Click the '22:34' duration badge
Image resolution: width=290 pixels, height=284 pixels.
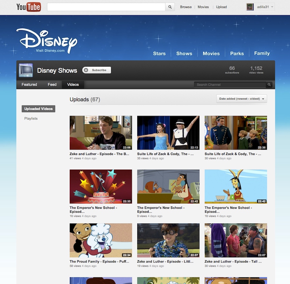127,255
